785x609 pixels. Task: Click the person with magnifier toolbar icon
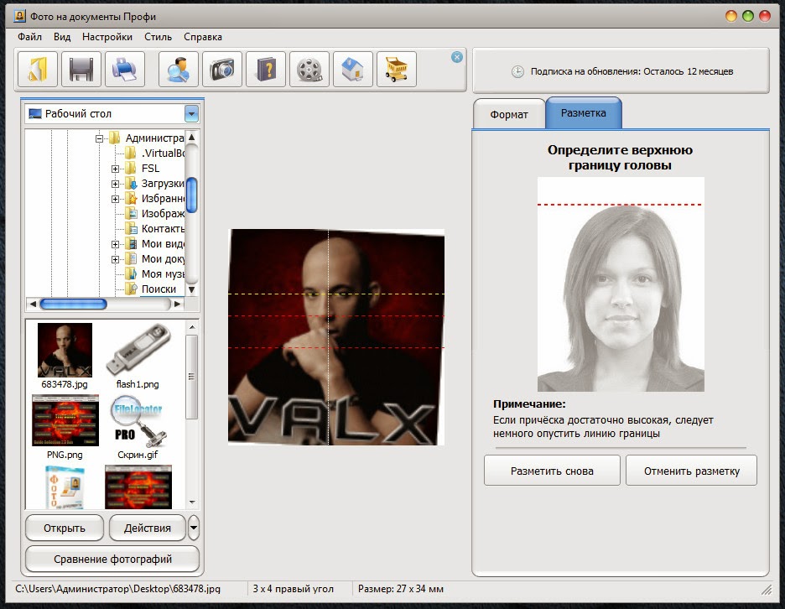179,69
